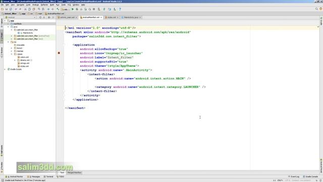This screenshot has height=182, width=323.
Task: Click the main breadcrumb in navigation bar
Action: 39,14
